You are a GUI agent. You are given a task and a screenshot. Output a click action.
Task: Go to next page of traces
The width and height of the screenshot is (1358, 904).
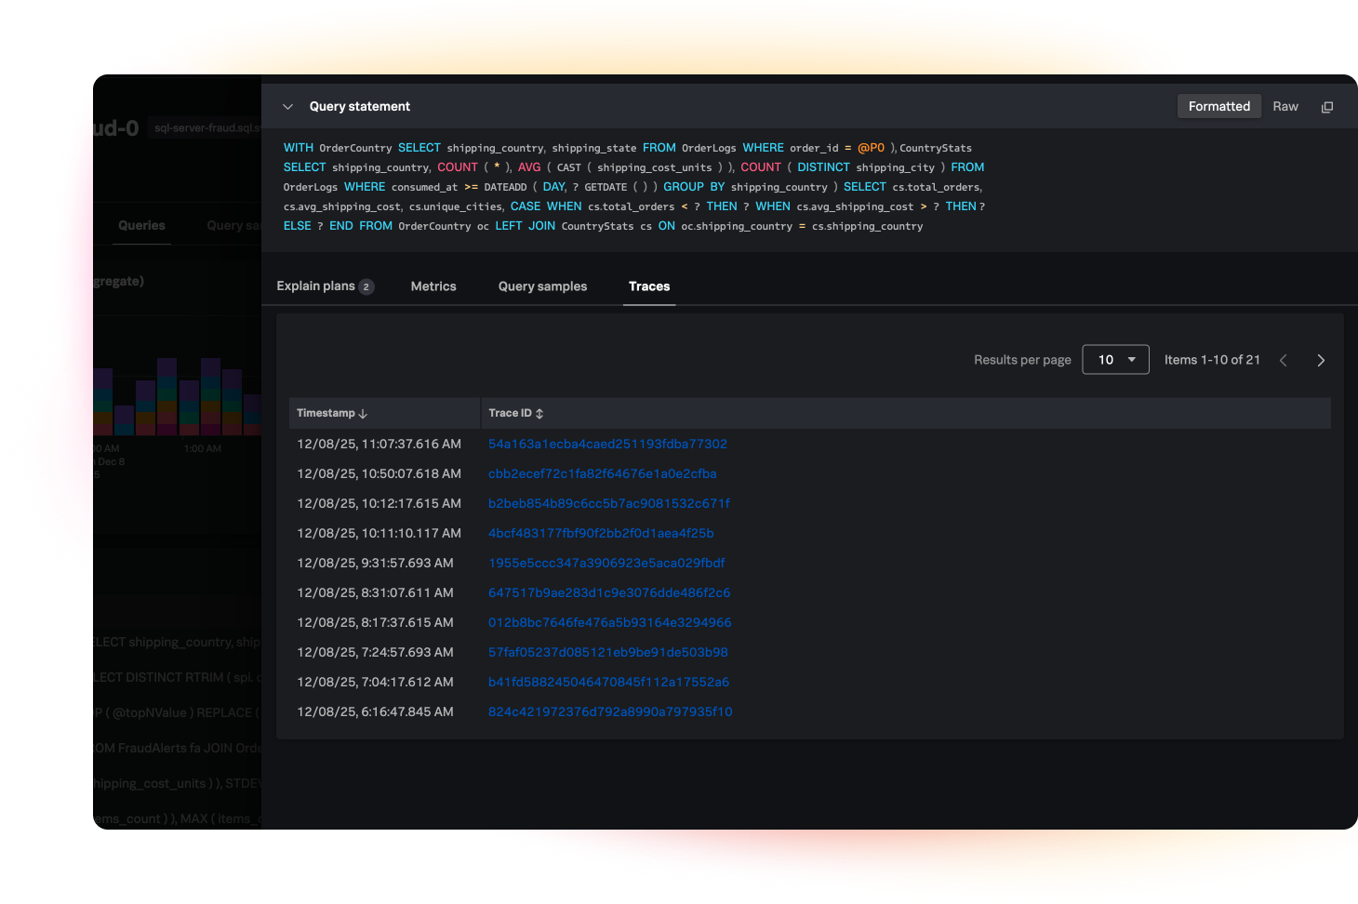point(1320,360)
